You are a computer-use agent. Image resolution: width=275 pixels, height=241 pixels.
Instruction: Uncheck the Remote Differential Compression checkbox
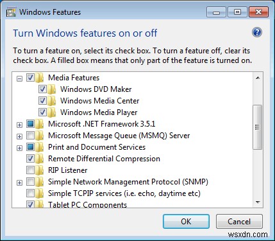pos(30,159)
